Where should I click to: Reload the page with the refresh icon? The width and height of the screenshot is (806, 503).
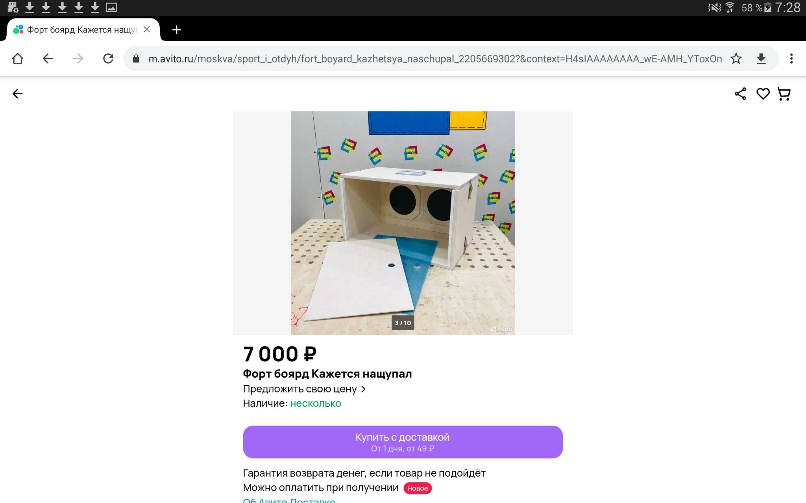tap(108, 59)
